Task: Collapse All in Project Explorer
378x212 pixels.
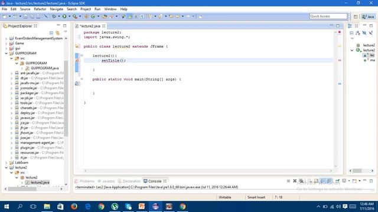Action: tap(51, 33)
